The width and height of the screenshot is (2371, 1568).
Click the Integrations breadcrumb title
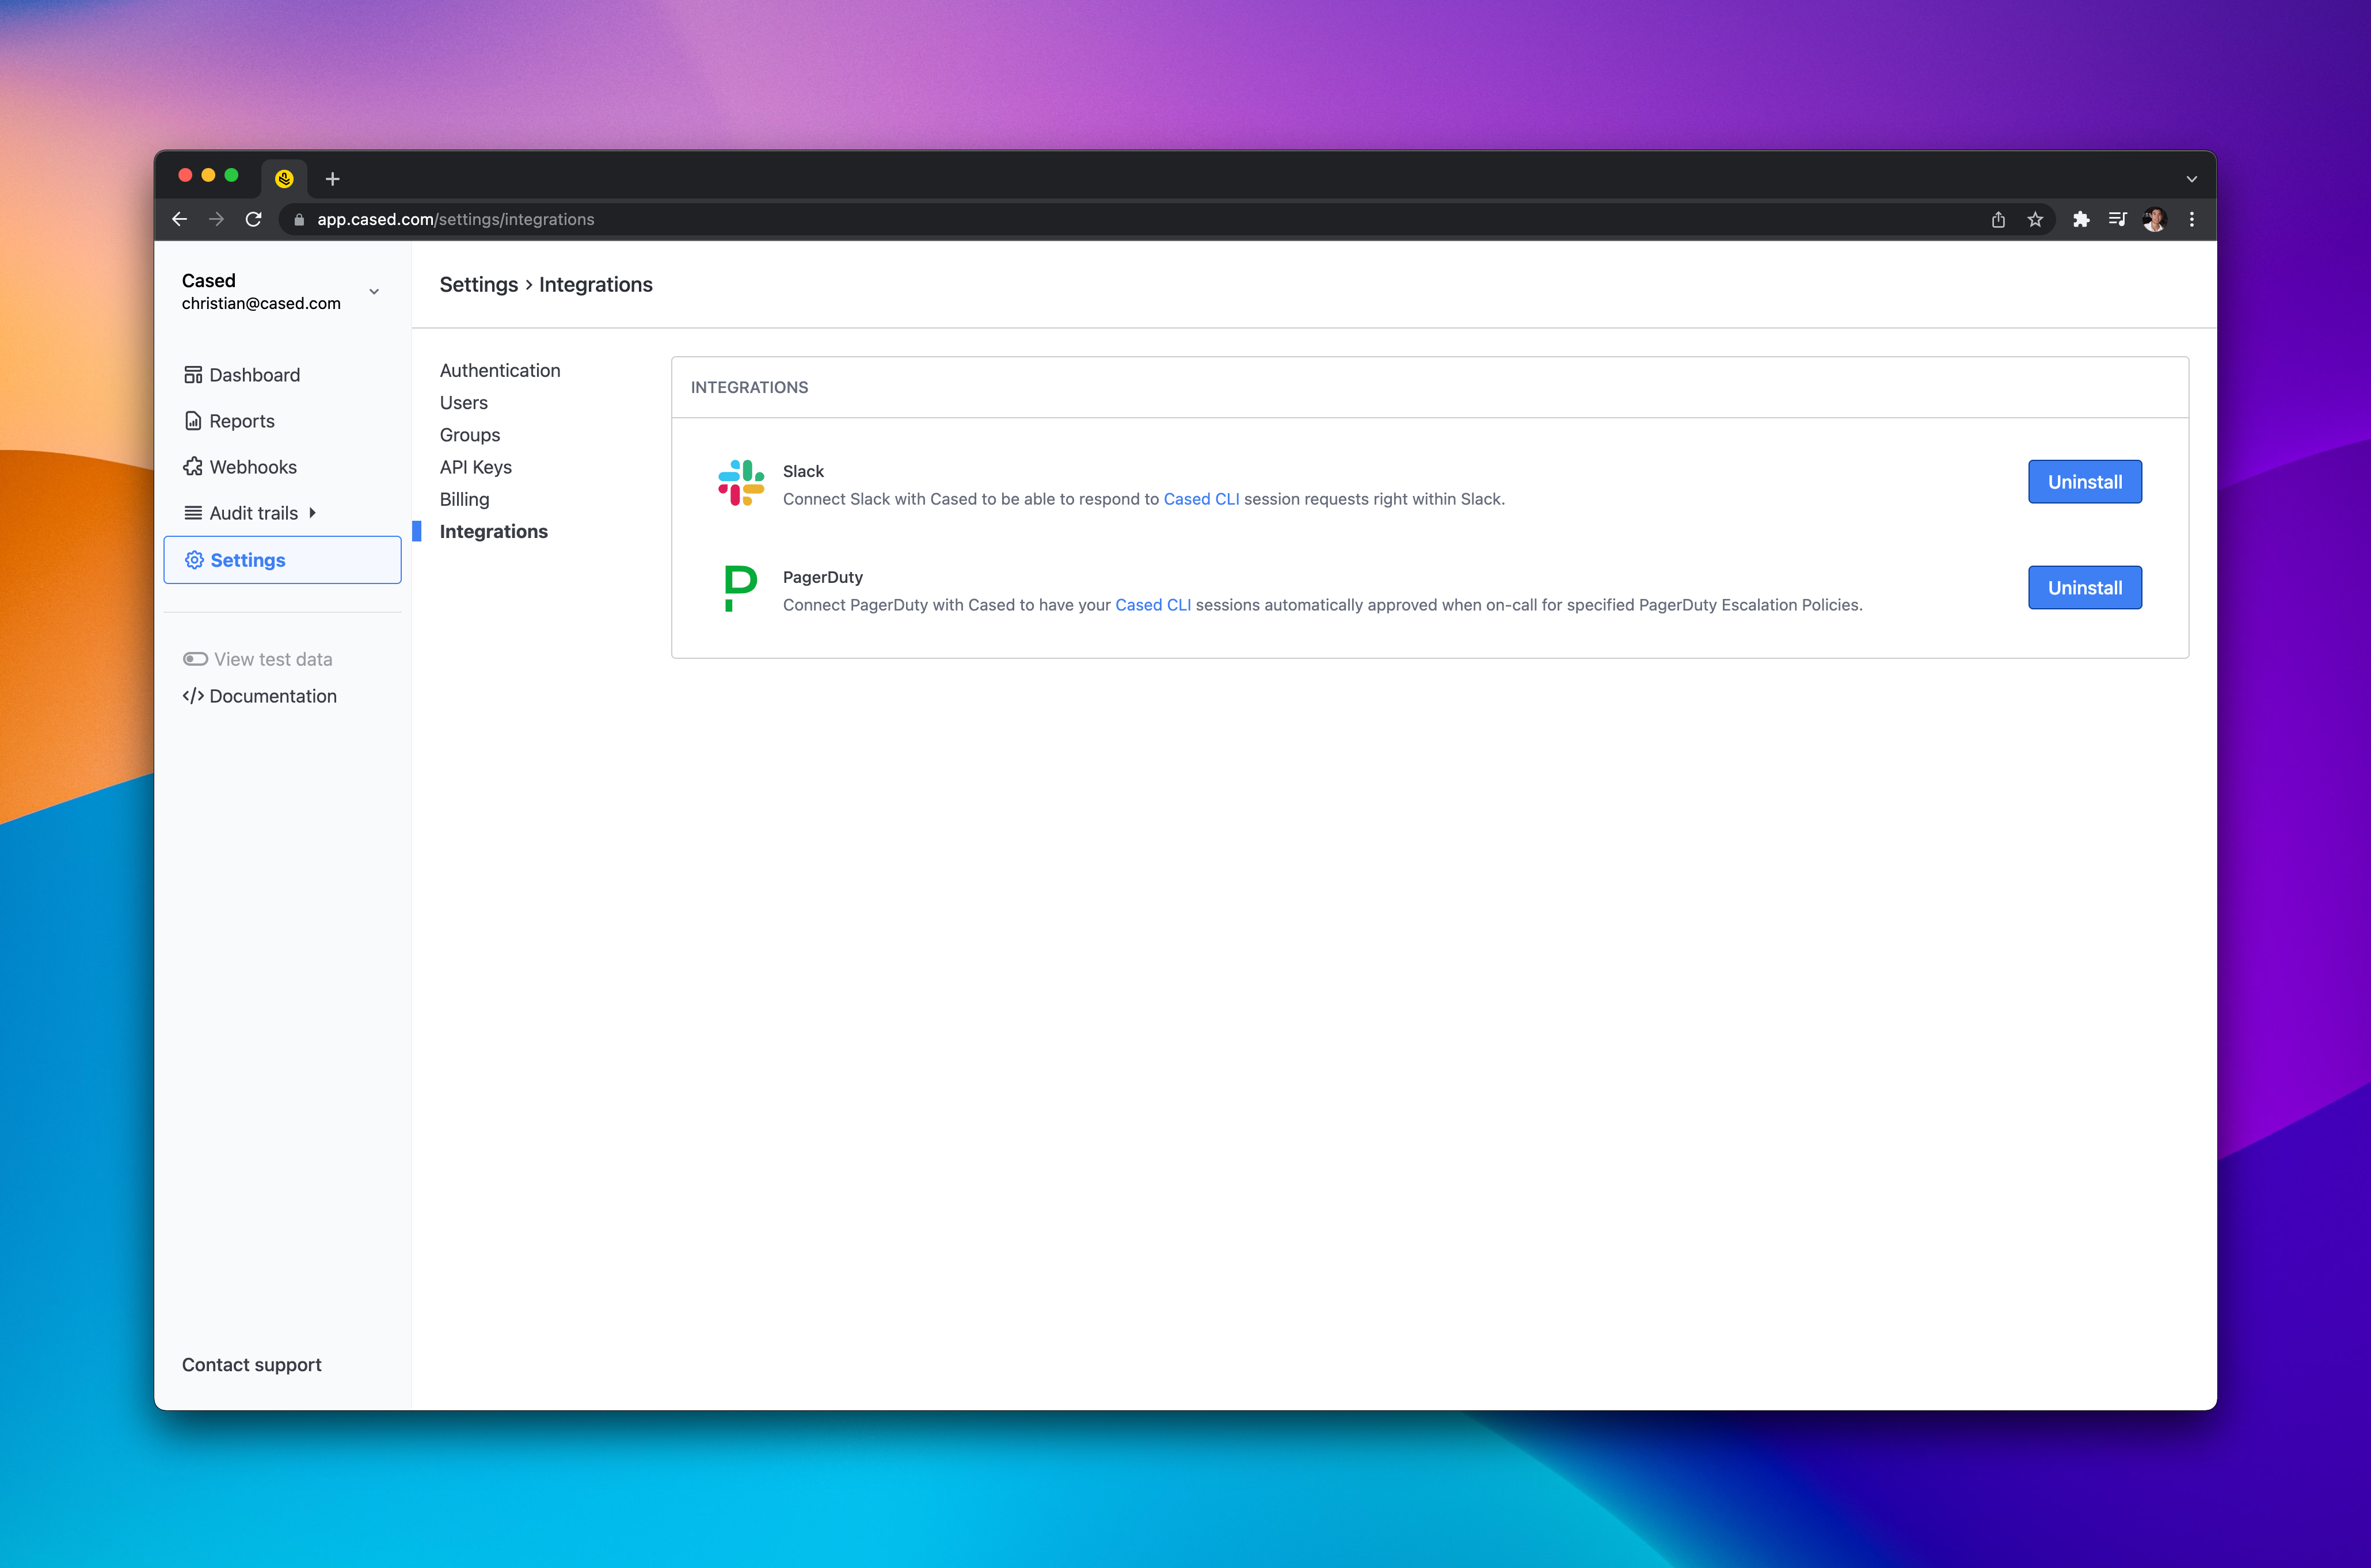tap(595, 284)
